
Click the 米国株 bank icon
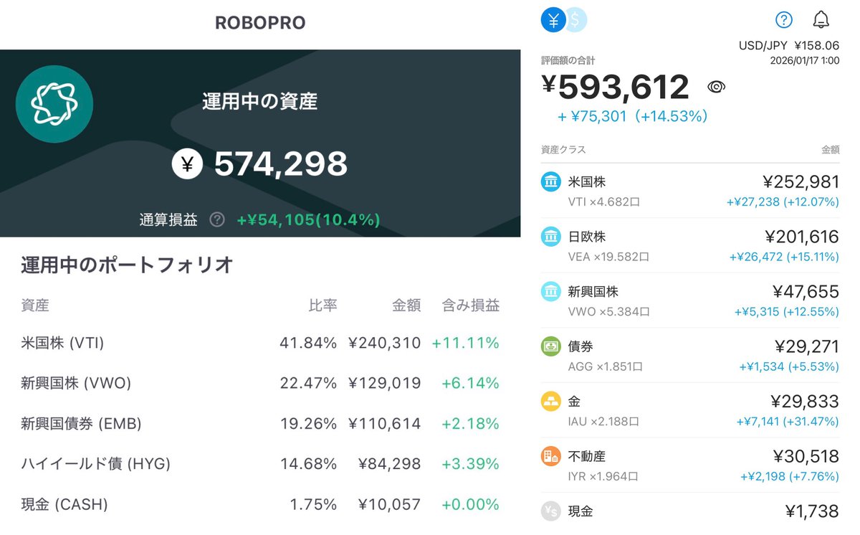click(550, 181)
